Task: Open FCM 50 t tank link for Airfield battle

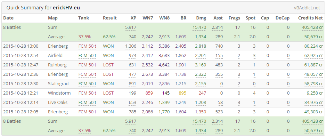Action: (87, 56)
